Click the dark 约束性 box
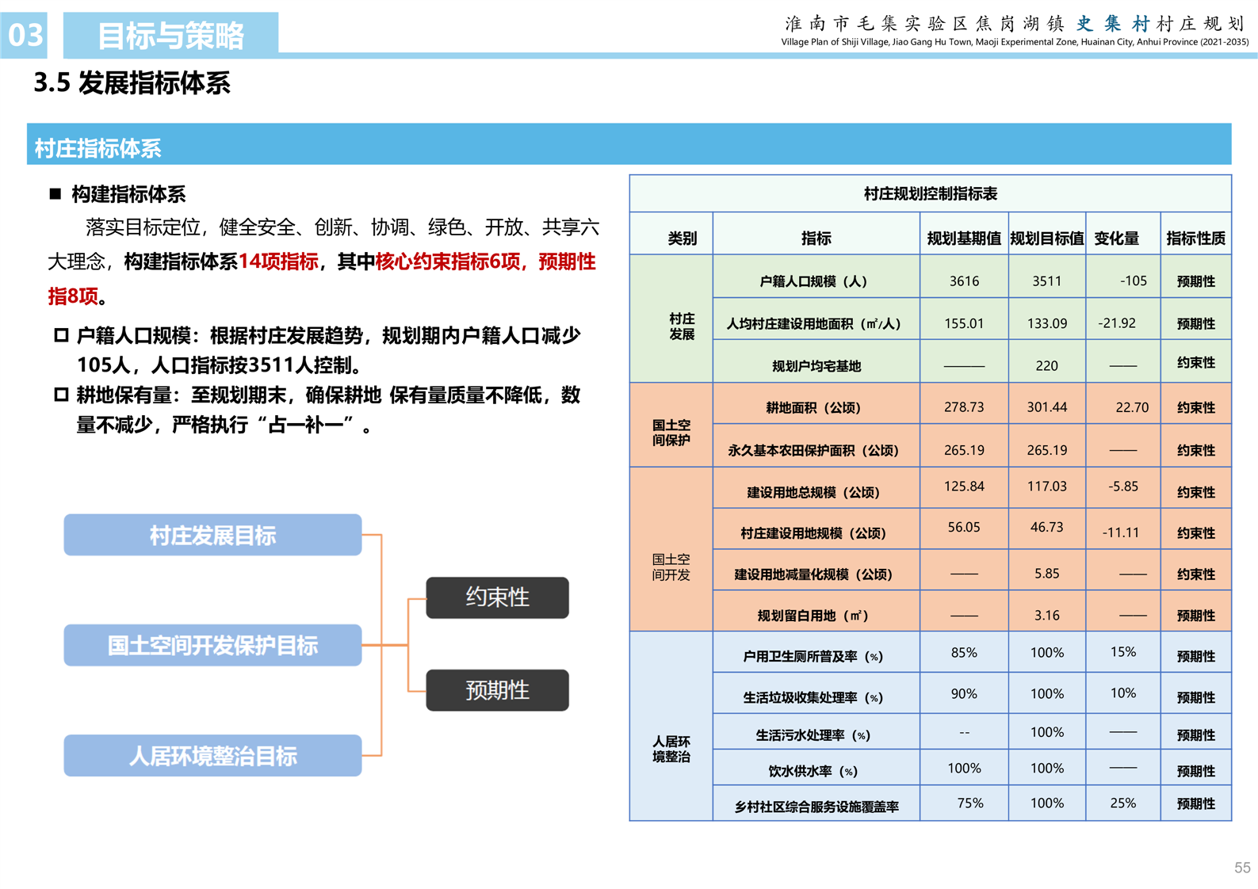Screen dimensions: 1258x889 pyautogui.click(x=497, y=597)
